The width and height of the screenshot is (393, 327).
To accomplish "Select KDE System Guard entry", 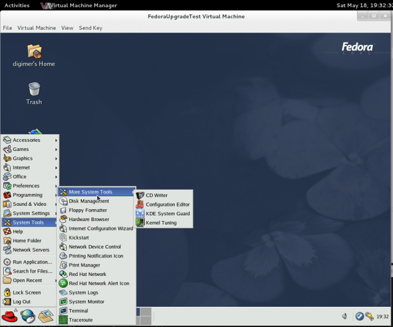I will (x=167, y=214).
